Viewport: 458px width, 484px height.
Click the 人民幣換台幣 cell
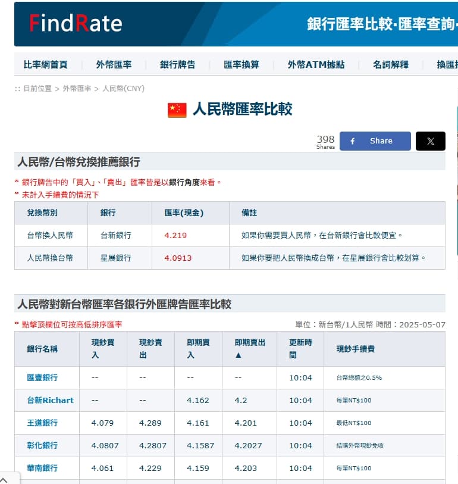point(50,258)
